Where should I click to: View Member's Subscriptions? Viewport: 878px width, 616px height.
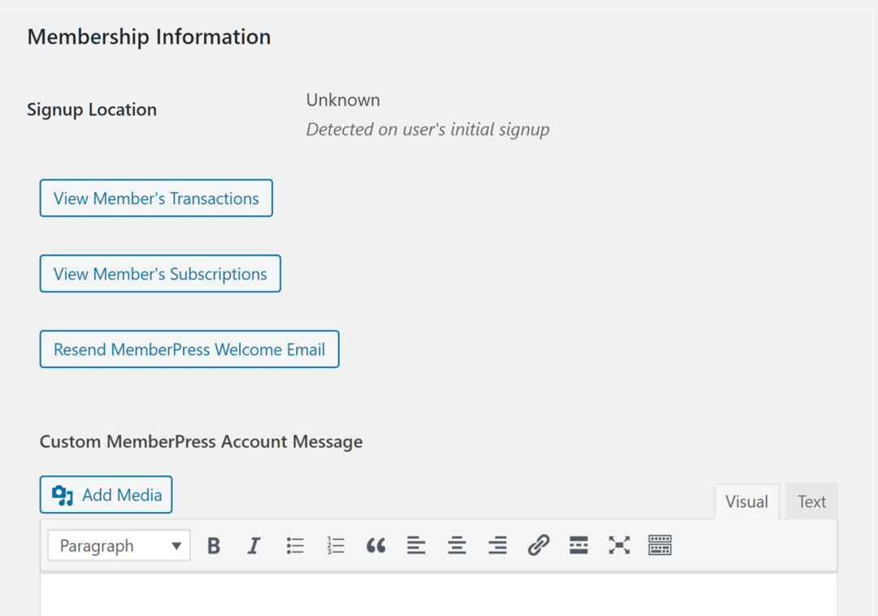(160, 274)
